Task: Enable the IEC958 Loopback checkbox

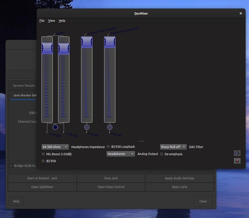Action: click(x=108, y=147)
